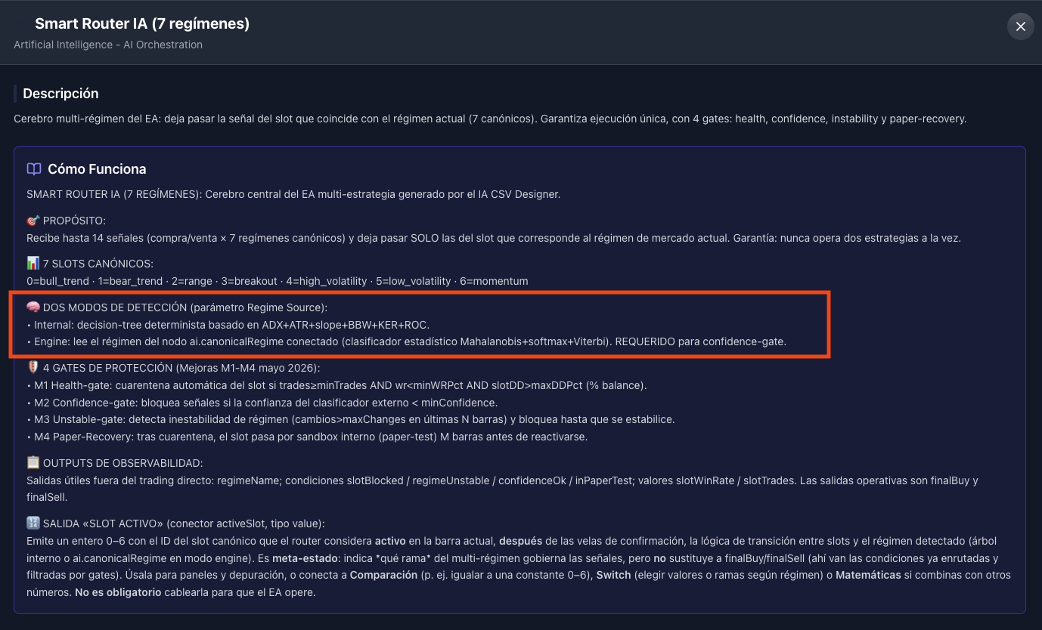Click the Smart Router IA (7 regímenes) title
This screenshot has width=1042, height=630.
pos(142,23)
